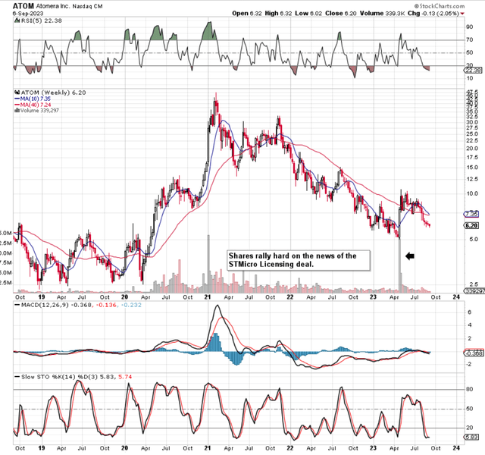Click the Close 6.20 value in header
This screenshot has width=485, height=455.
[x=341, y=14]
